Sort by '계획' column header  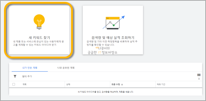click(24, 84)
